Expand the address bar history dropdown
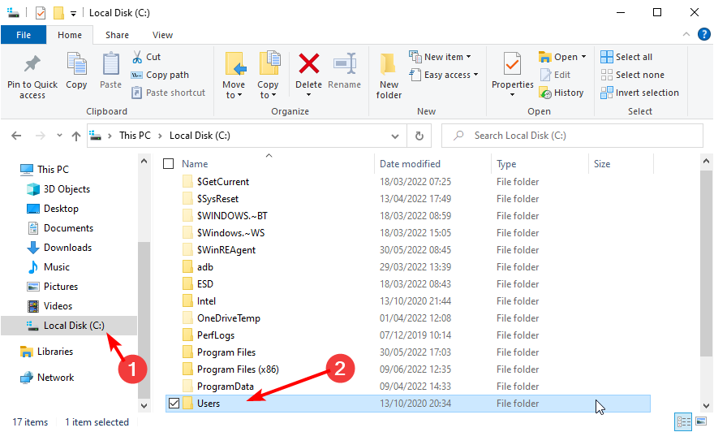This screenshot has width=714, height=432. (395, 136)
